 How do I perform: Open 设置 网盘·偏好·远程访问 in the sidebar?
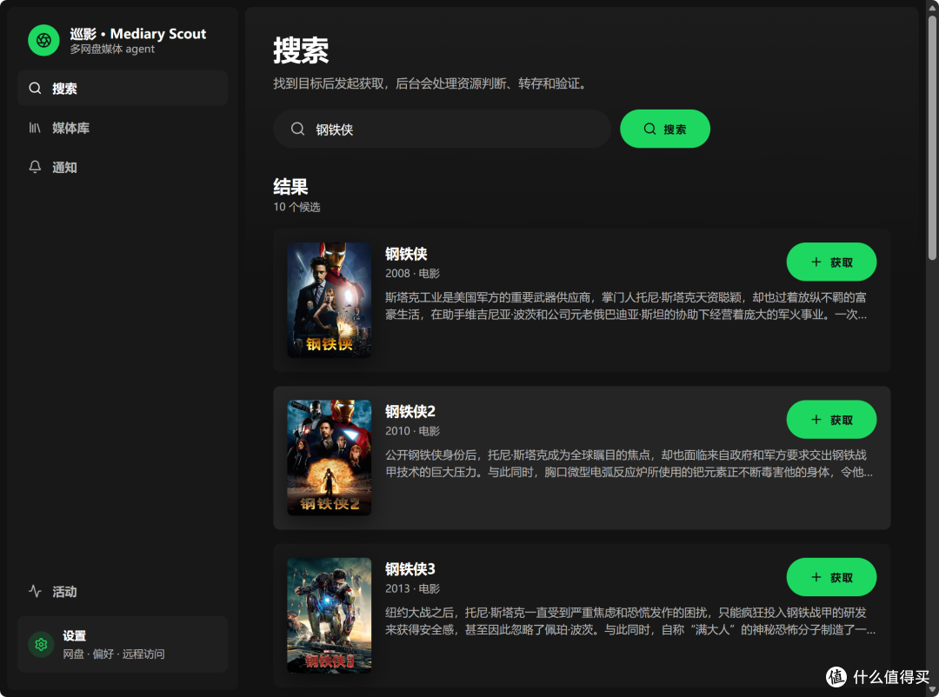123,644
